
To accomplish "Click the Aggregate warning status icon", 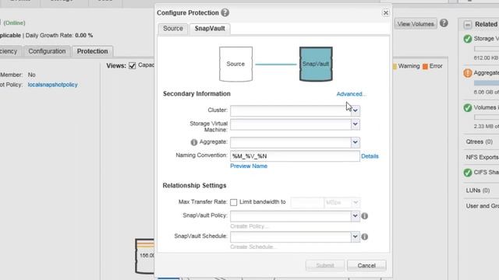I will [468, 73].
